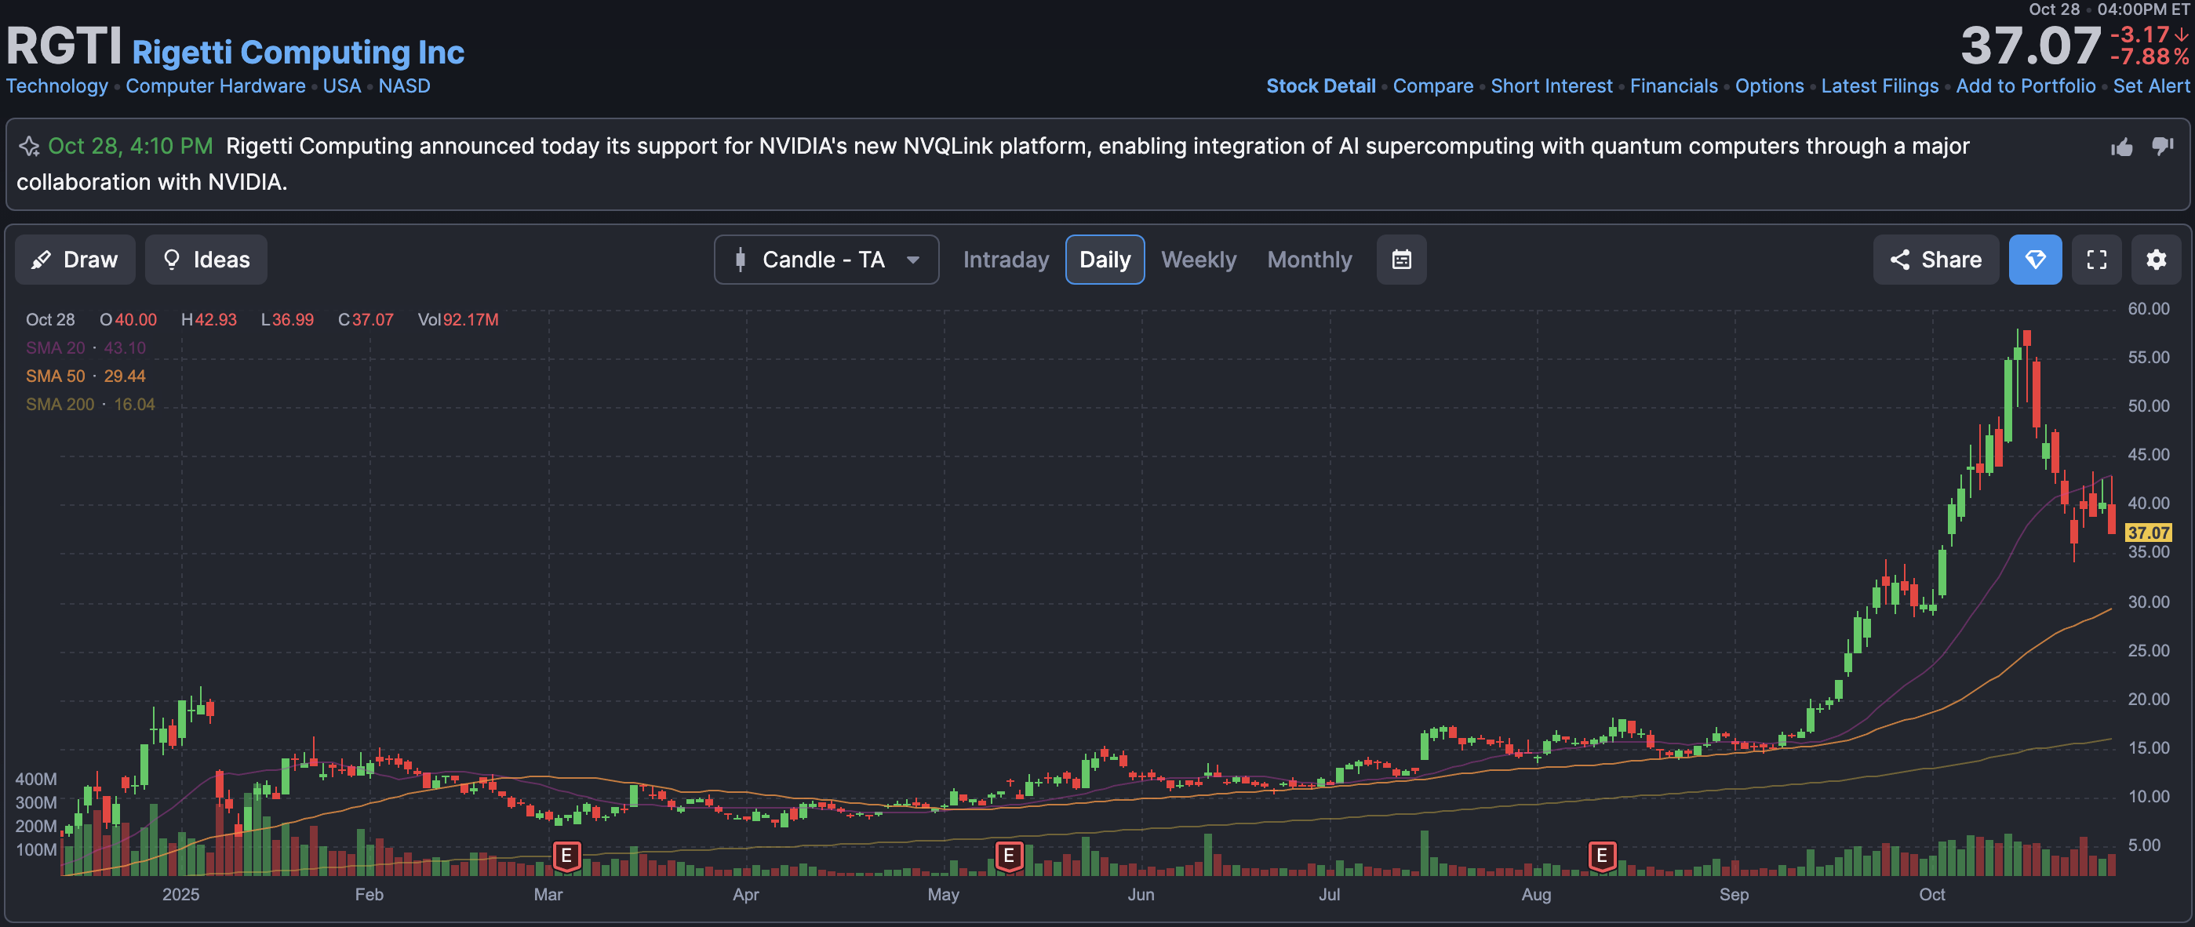Enter fullscreen chart mode
The height and width of the screenshot is (927, 2195).
[2096, 260]
